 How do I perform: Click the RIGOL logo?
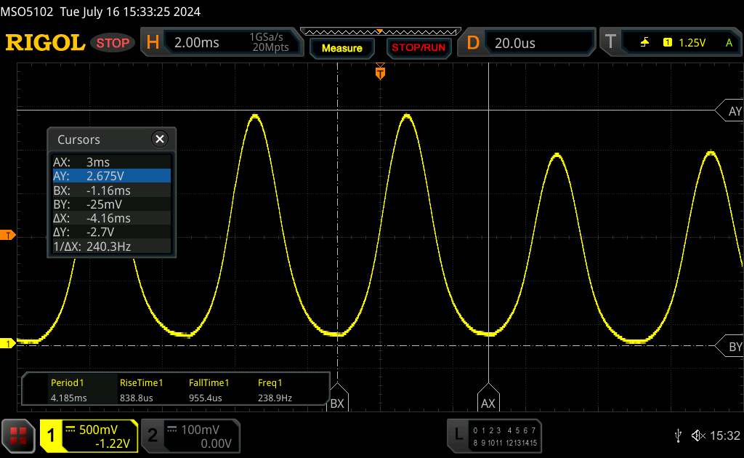click(x=45, y=43)
